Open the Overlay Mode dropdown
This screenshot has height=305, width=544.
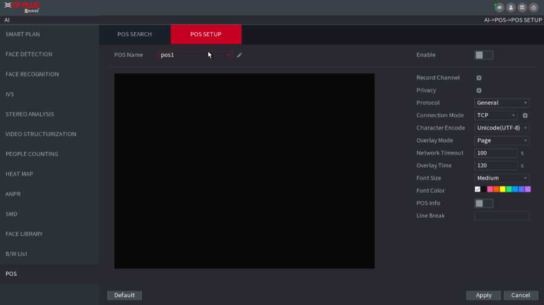tap(501, 140)
